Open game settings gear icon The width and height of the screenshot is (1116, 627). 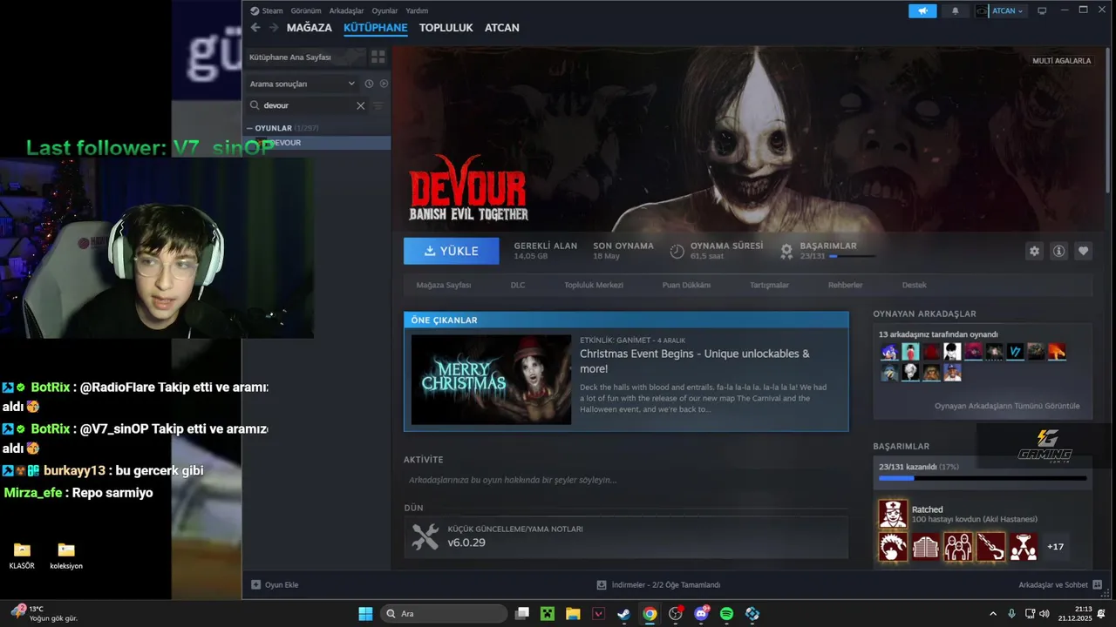pyautogui.click(x=1035, y=251)
